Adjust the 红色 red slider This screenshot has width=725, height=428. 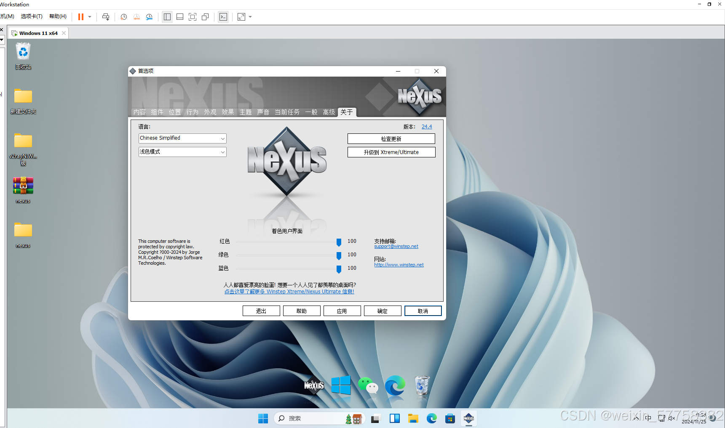(x=339, y=242)
